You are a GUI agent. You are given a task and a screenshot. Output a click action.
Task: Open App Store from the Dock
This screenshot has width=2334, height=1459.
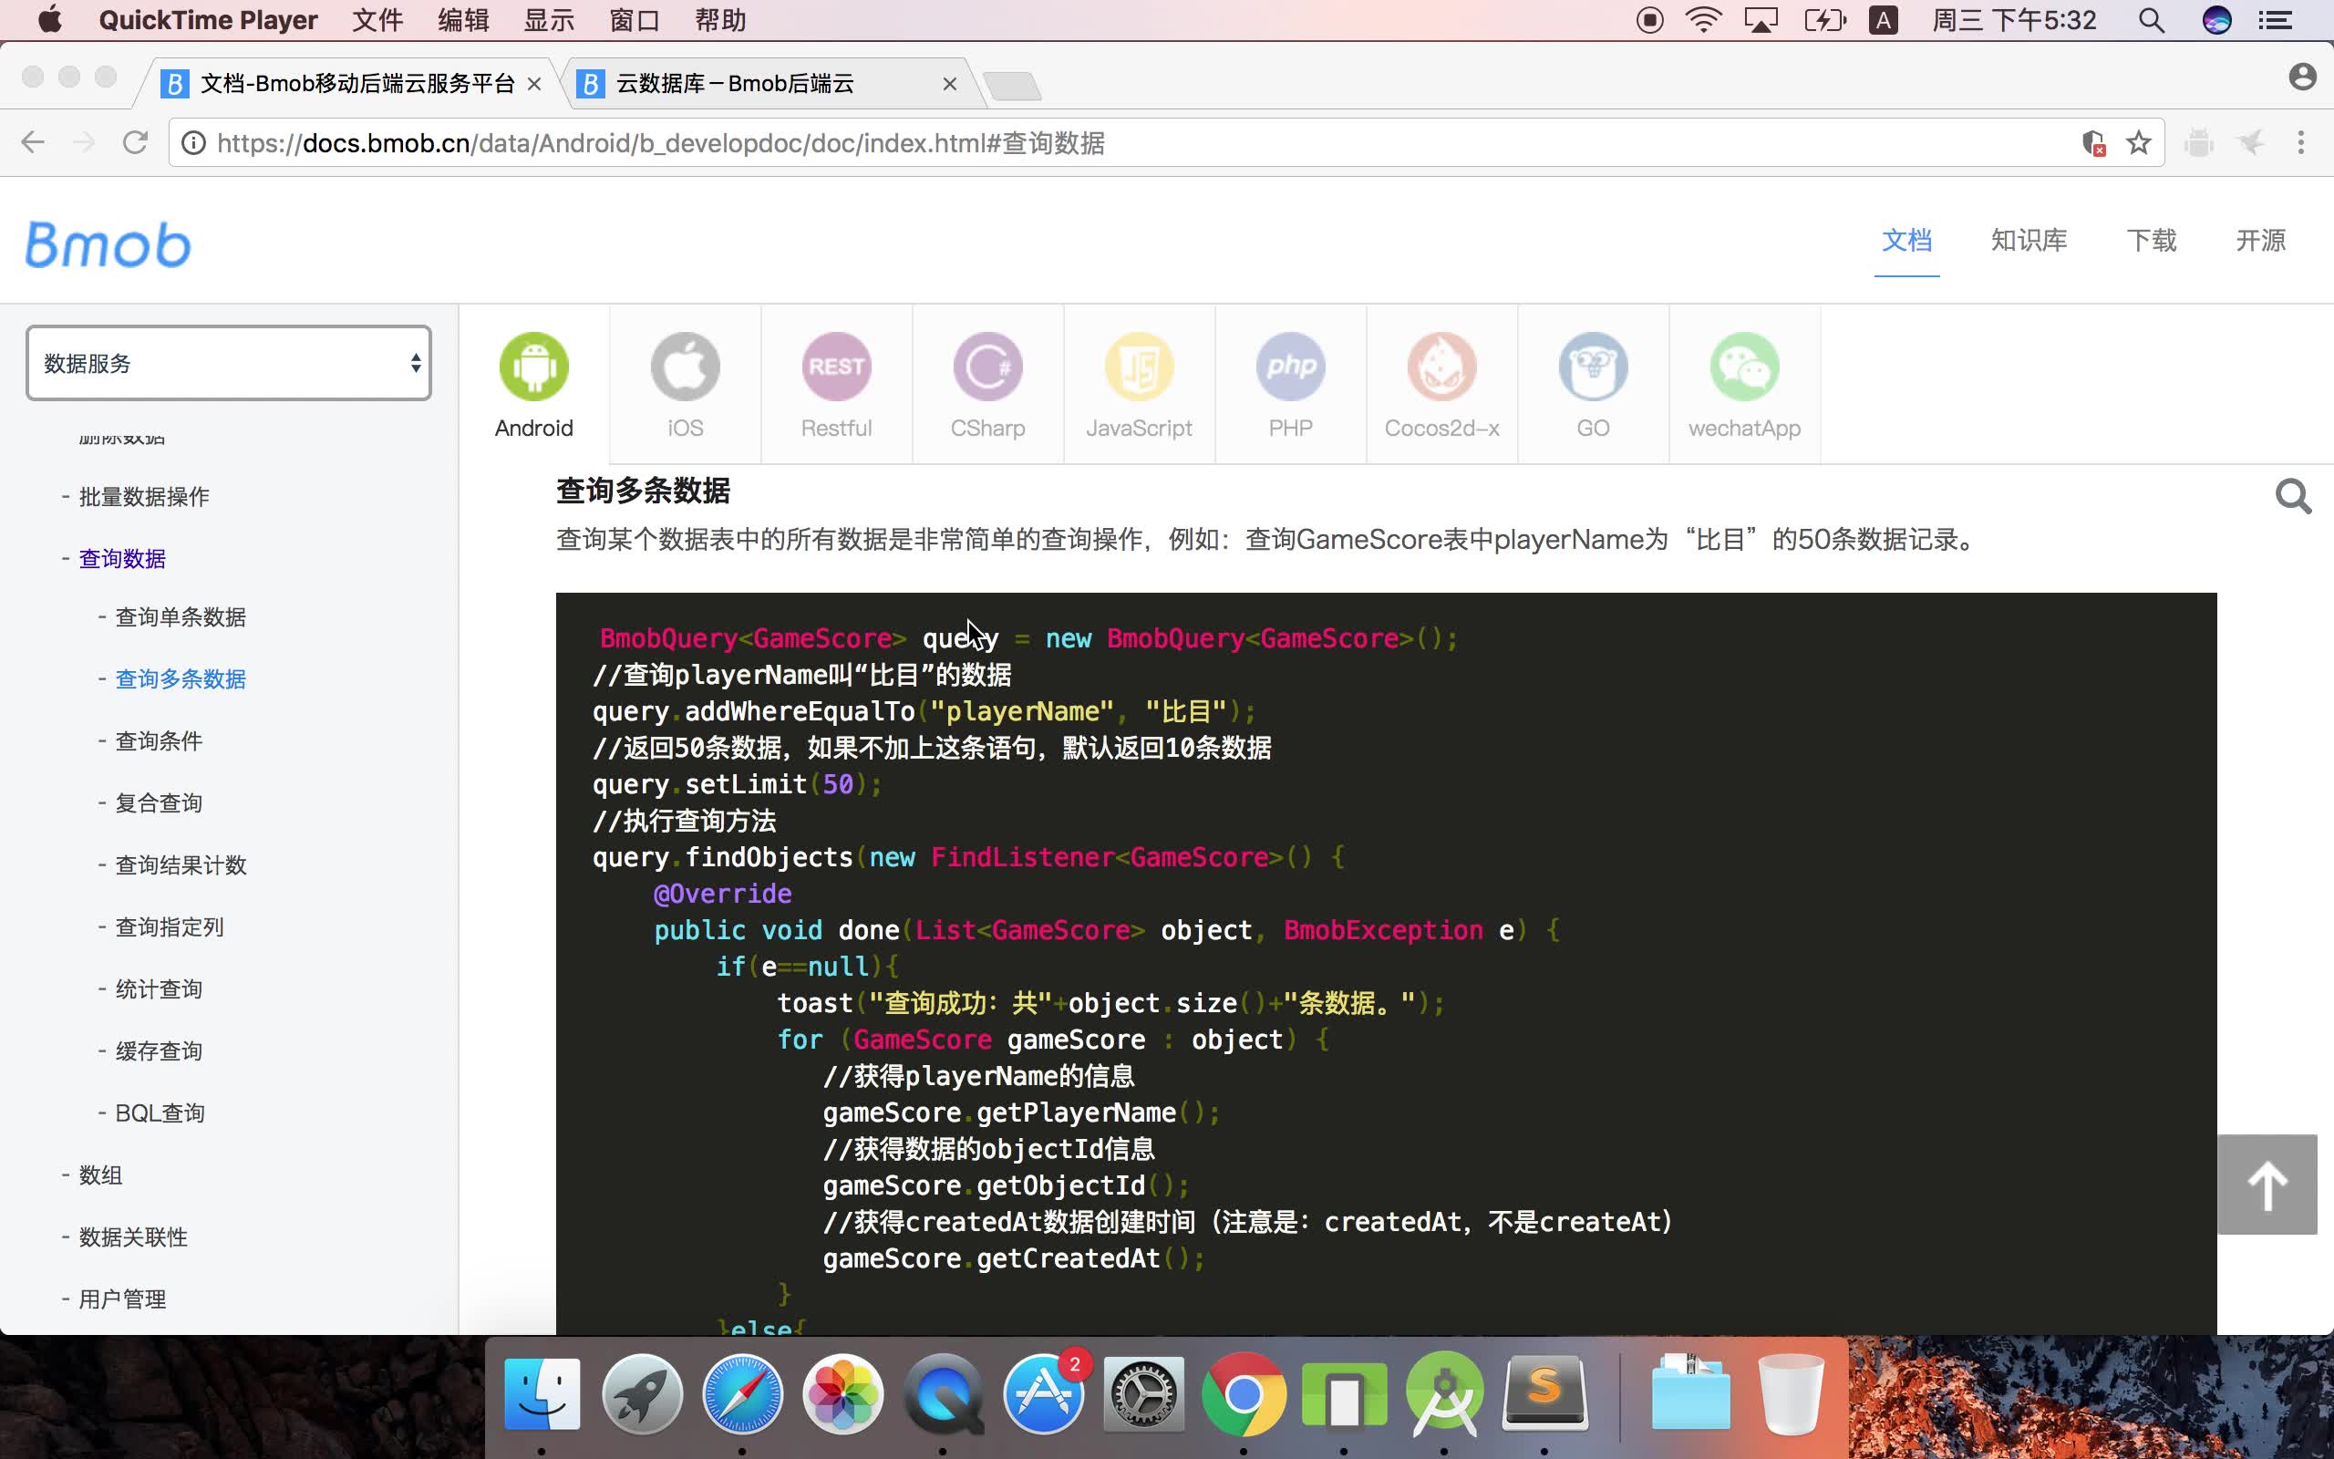coord(1043,1394)
